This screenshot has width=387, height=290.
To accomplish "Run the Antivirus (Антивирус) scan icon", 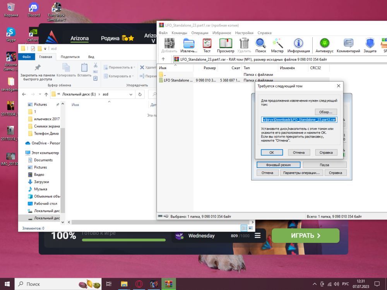I will click(x=324, y=43).
